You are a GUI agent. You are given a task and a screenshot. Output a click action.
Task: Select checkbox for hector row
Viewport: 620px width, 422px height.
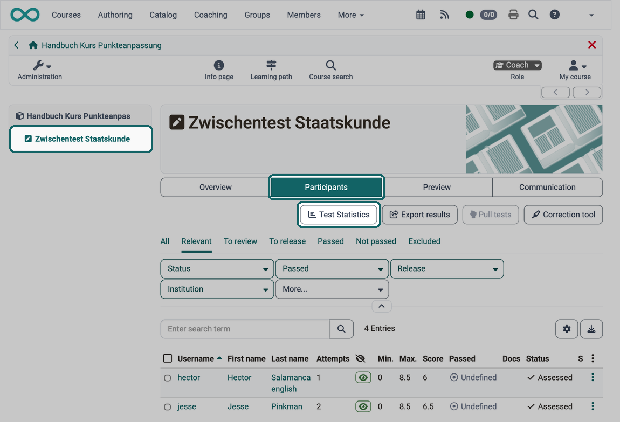point(168,378)
